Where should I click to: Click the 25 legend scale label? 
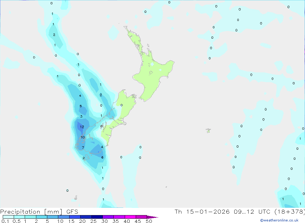tap(94, 221)
